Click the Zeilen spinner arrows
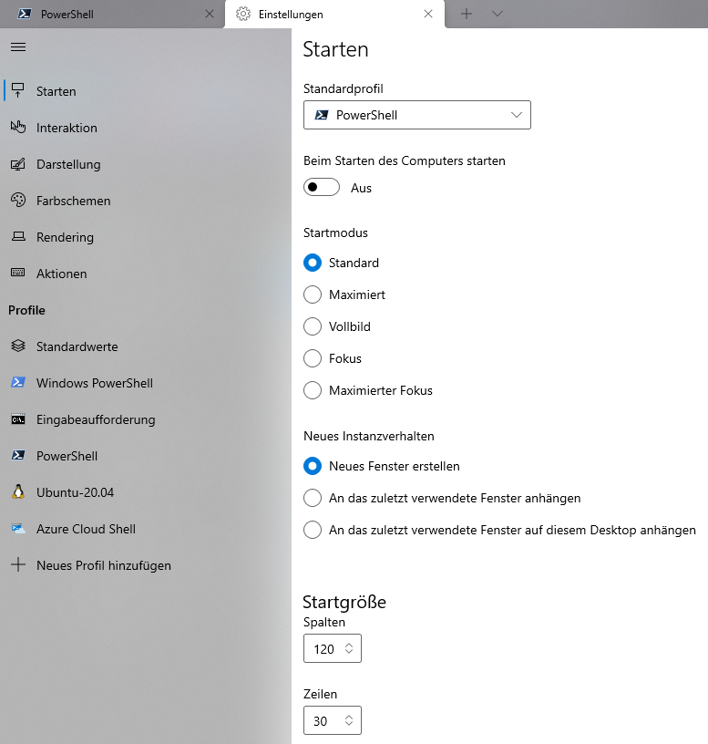This screenshot has width=708, height=744. point(349,720)
